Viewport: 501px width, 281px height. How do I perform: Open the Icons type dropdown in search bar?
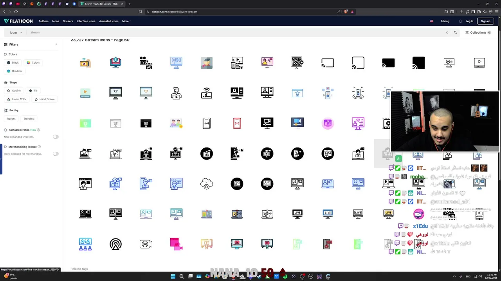click(x=16, y=32)
